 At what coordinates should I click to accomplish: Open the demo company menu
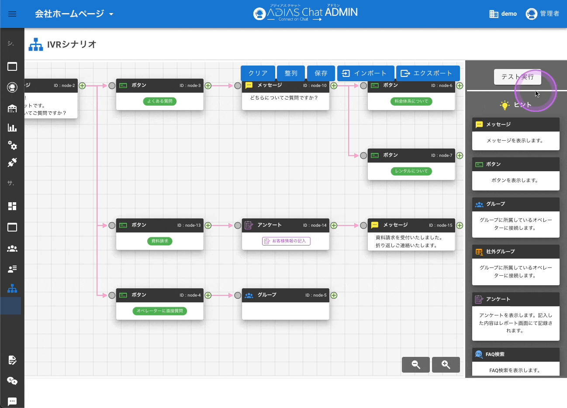(503, 14)
